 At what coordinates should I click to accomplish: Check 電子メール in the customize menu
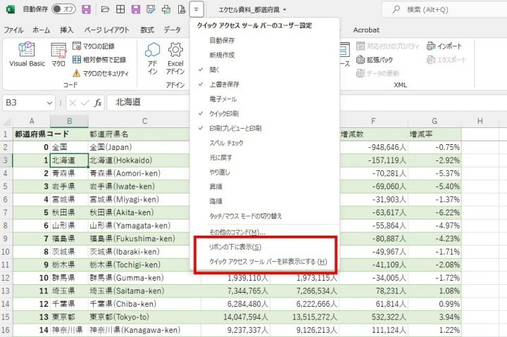[265, 99]
